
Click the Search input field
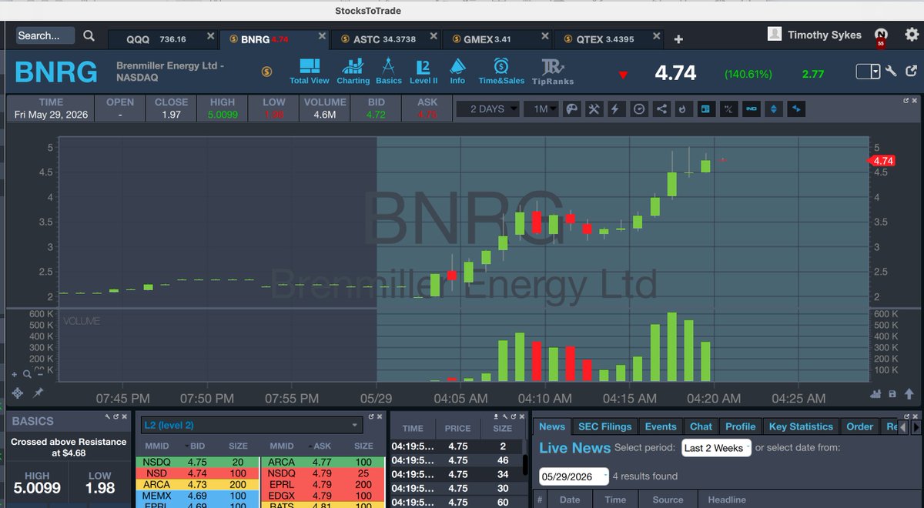(x=45, y=35)
